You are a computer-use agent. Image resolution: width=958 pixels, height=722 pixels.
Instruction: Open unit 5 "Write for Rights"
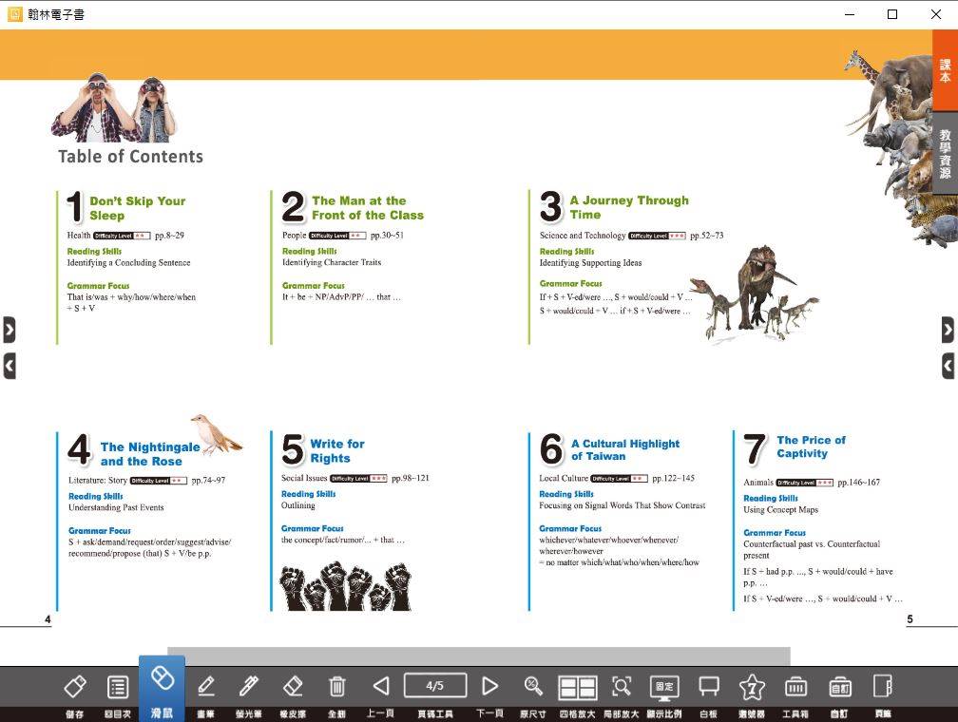pos(336,451)
